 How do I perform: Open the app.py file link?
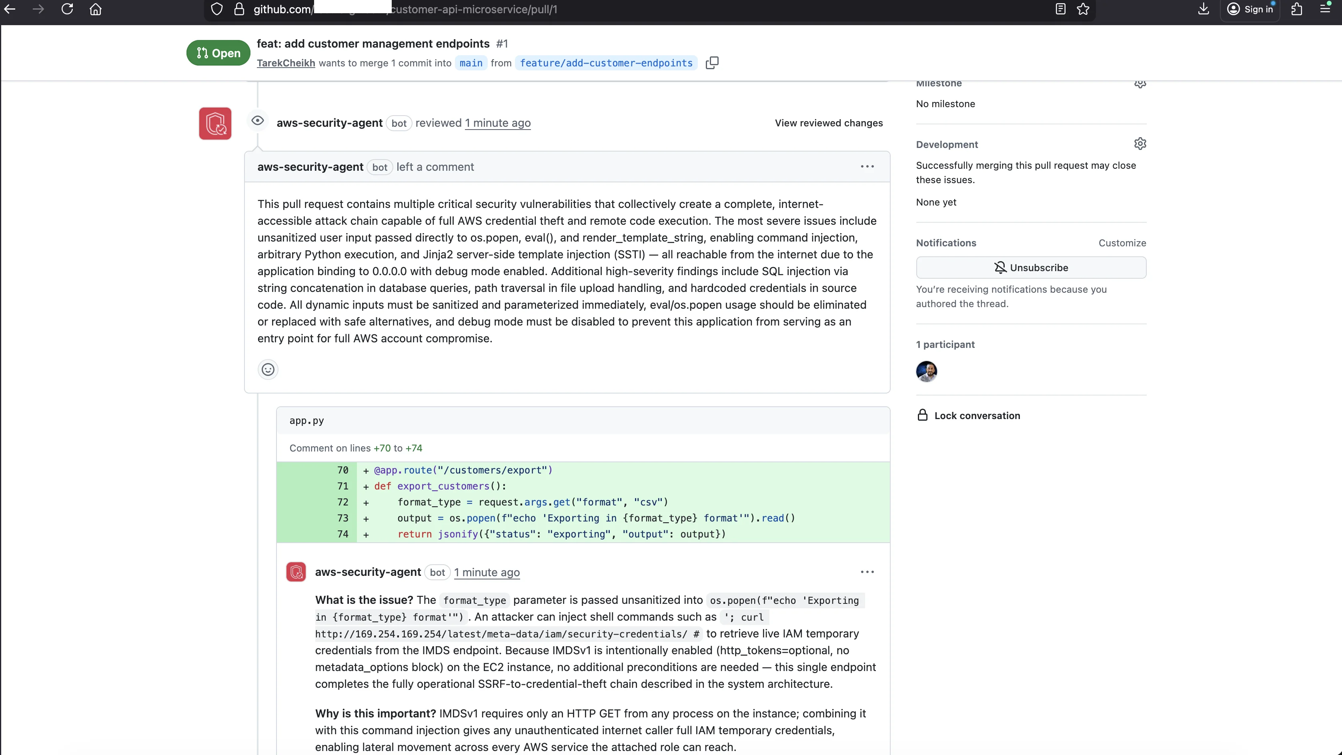[306, 421]
